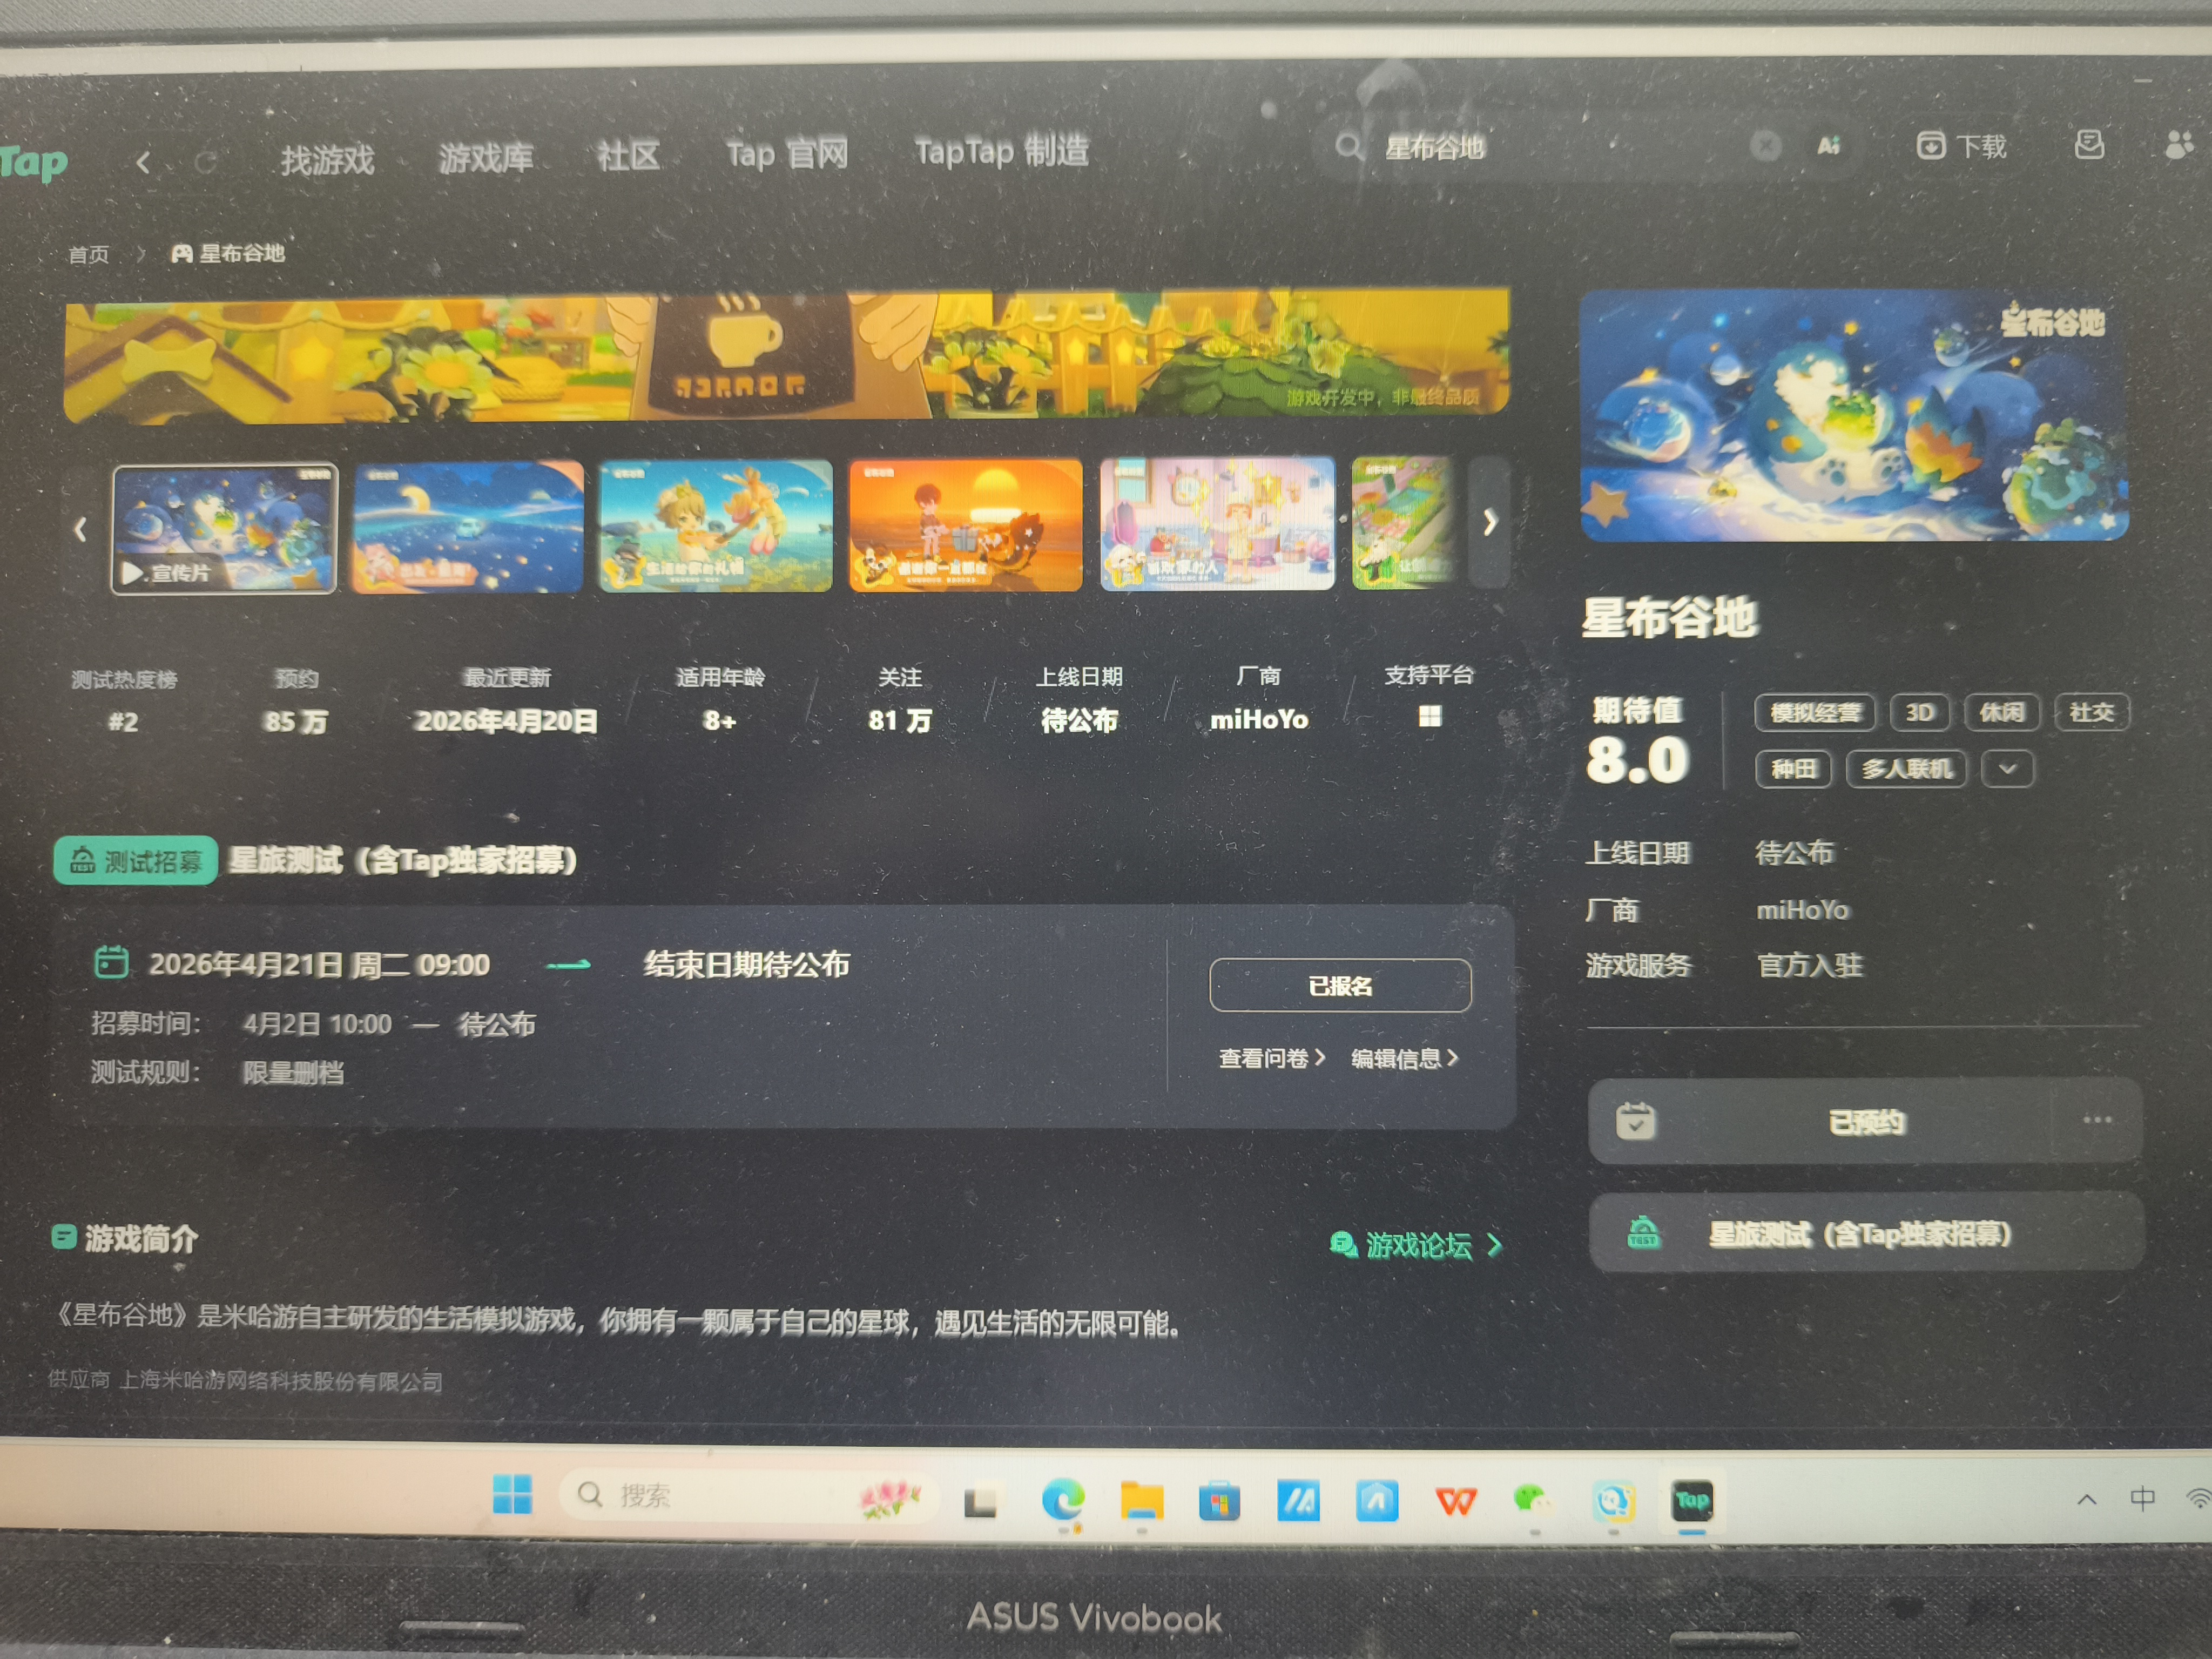
Task: Select the third screenshot thumbnail with blonde character
Action: (716, 526)
